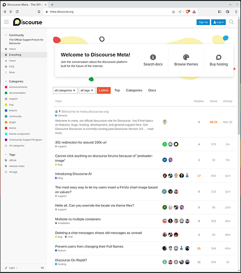This screenshot has width=241, height=273.
Task: Open the theme-component category in the sidebar
Action: tap(19, 134)
